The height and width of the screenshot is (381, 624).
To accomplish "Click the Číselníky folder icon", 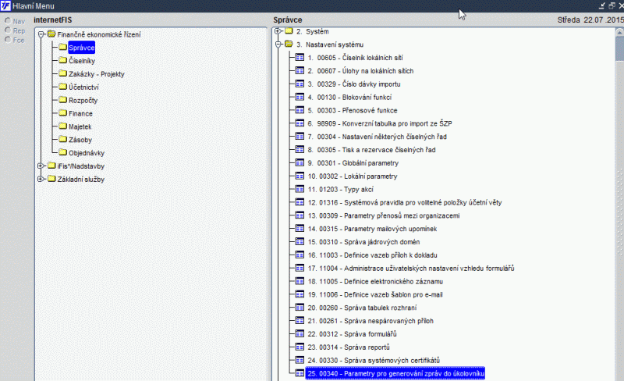I will pos(63,60).
